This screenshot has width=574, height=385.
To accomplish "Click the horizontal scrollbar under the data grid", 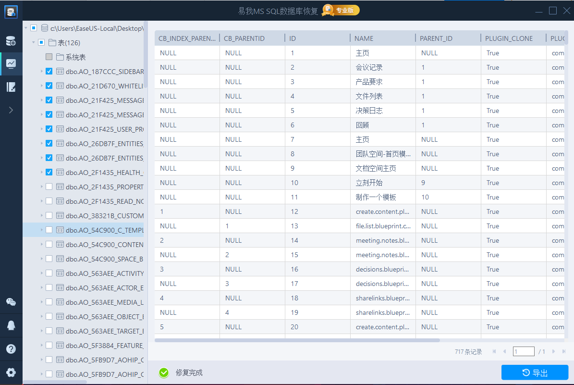I will click(x=297, y=340).
